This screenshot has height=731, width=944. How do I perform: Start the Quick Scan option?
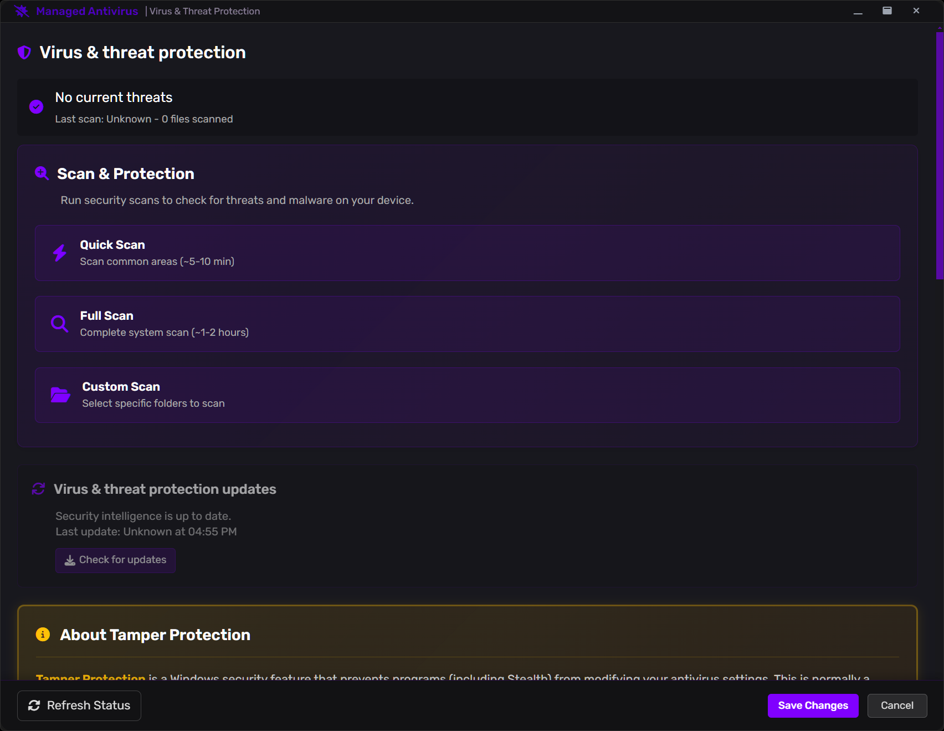tap(467, 253)
